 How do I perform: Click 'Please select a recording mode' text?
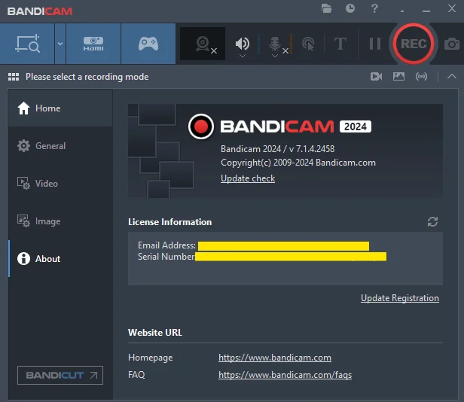pos(87,77)
